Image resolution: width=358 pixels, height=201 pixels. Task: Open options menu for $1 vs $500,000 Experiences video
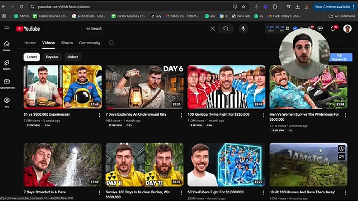pos(99,115)
